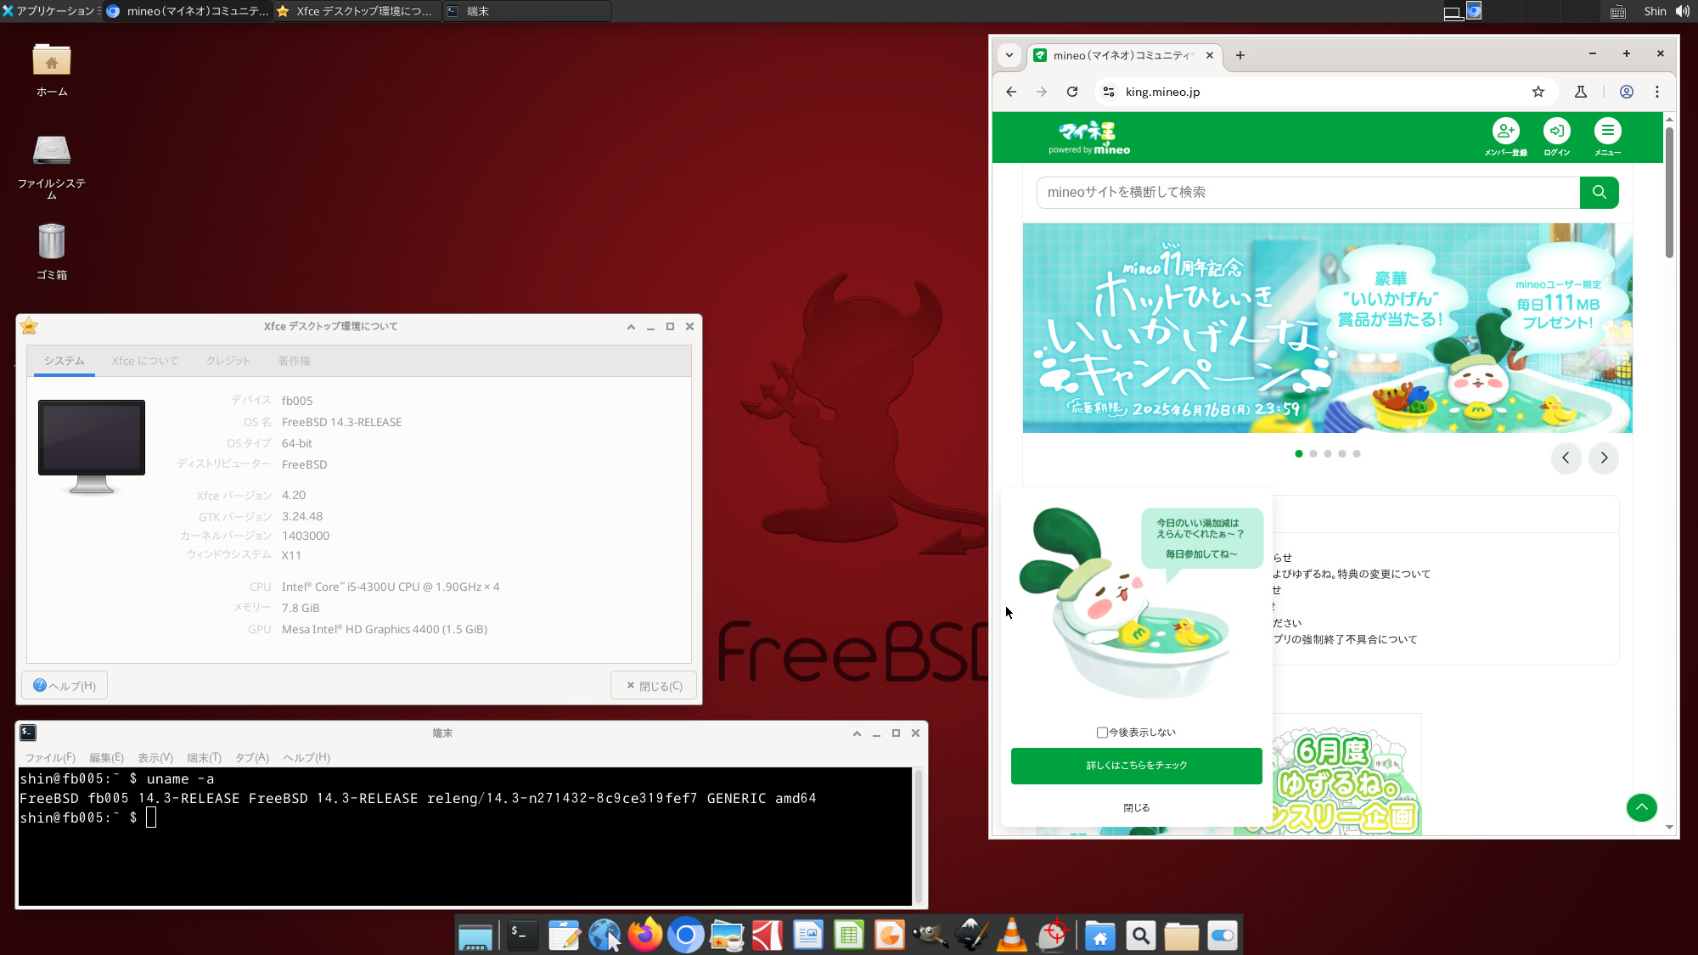Click the next banner arrow
This screenshot has height=955, width=1698.
point(1603,458)
